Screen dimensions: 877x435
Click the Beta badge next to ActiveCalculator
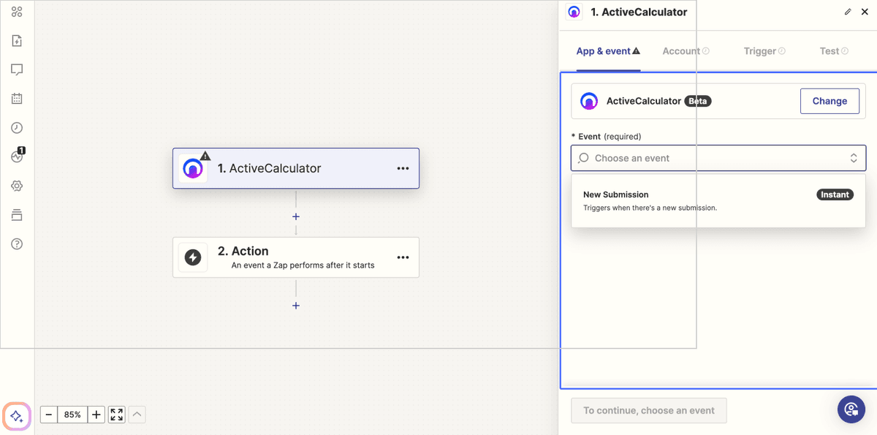pyautogui.click(x=698, y=101)
